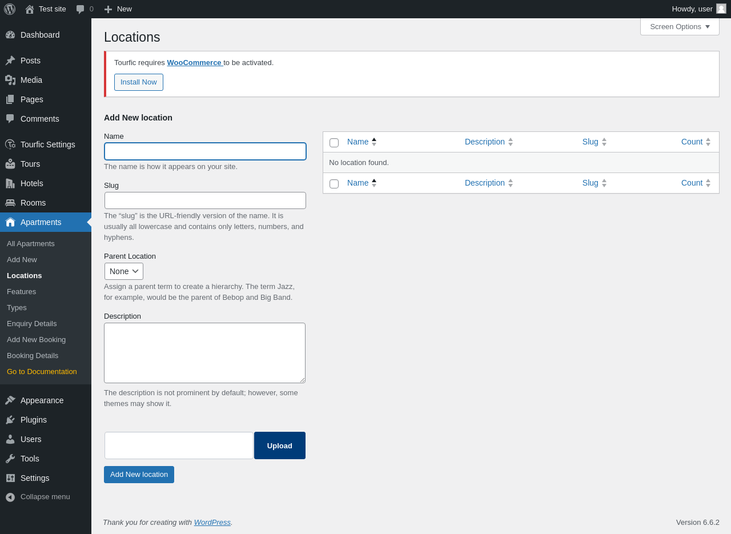Go to All Apartments submenu
This screenshot has width=731, height=534.
31,243
